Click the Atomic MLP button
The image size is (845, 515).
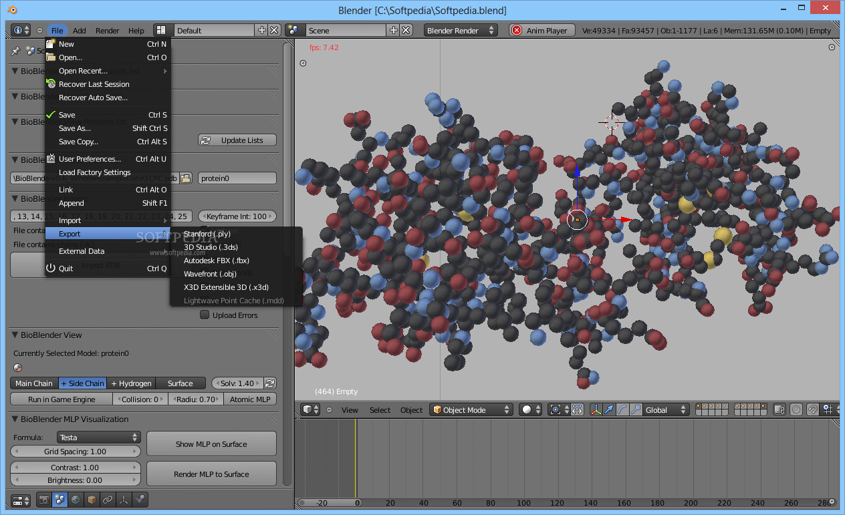(x=250, y=399)
